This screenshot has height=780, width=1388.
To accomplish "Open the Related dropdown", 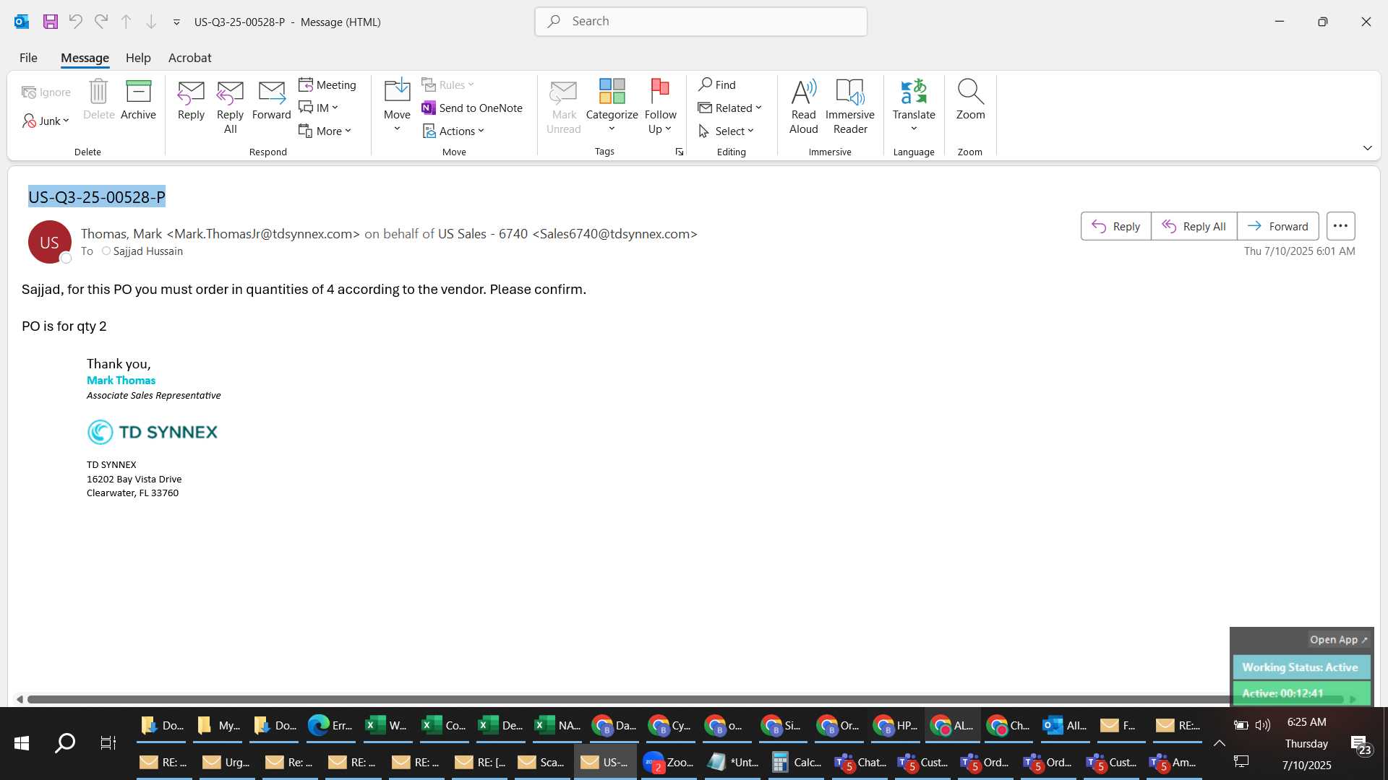I will [x=730, y=108].
